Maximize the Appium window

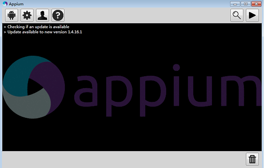click(246, 4)
